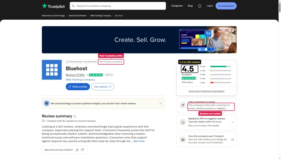Click the search magnifier icon

[73, 6]
